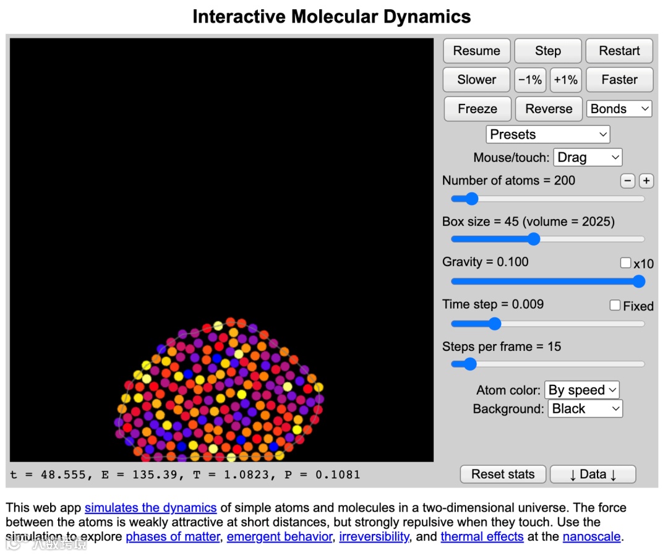Open the Background color Black dropdown

(x=585, y=408)
